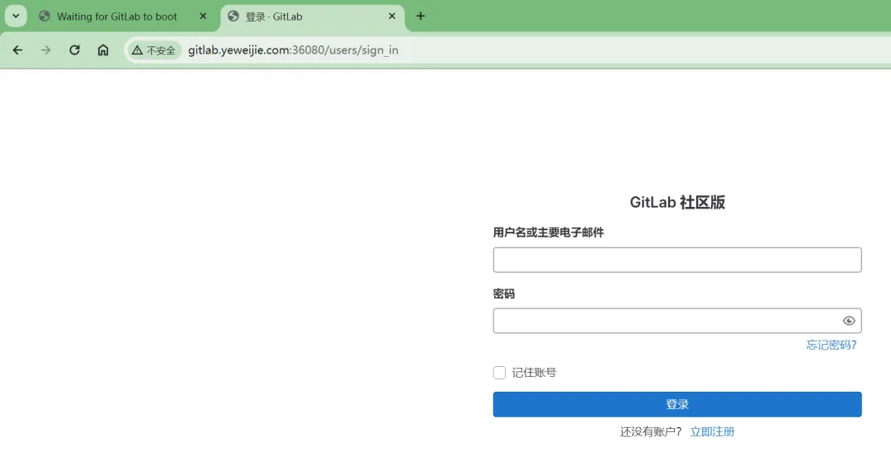Show password using the eye icon

849,321
